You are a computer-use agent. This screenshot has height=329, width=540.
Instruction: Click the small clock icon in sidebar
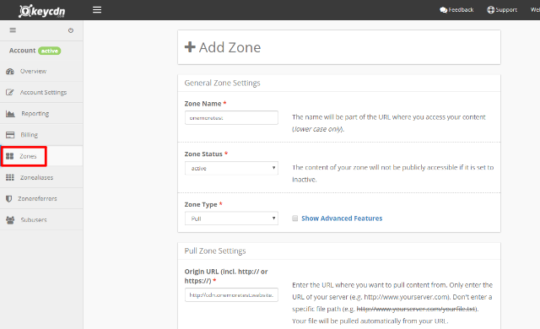coord(71,30)
